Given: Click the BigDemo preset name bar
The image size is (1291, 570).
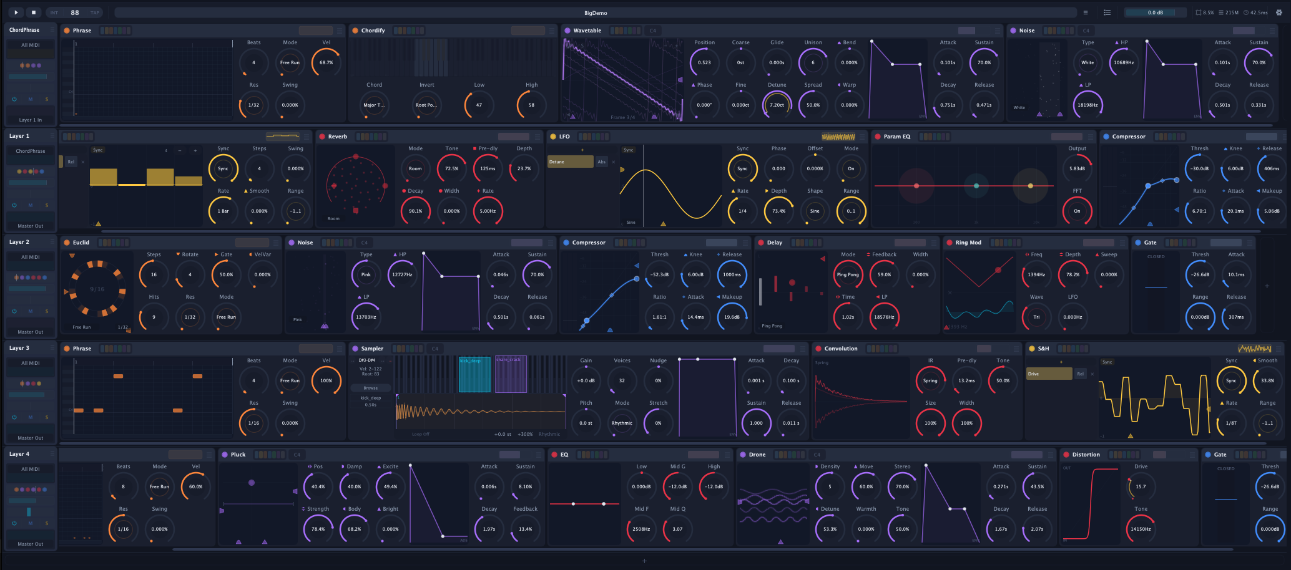Looking at the screenshot, I should [595, 12].
